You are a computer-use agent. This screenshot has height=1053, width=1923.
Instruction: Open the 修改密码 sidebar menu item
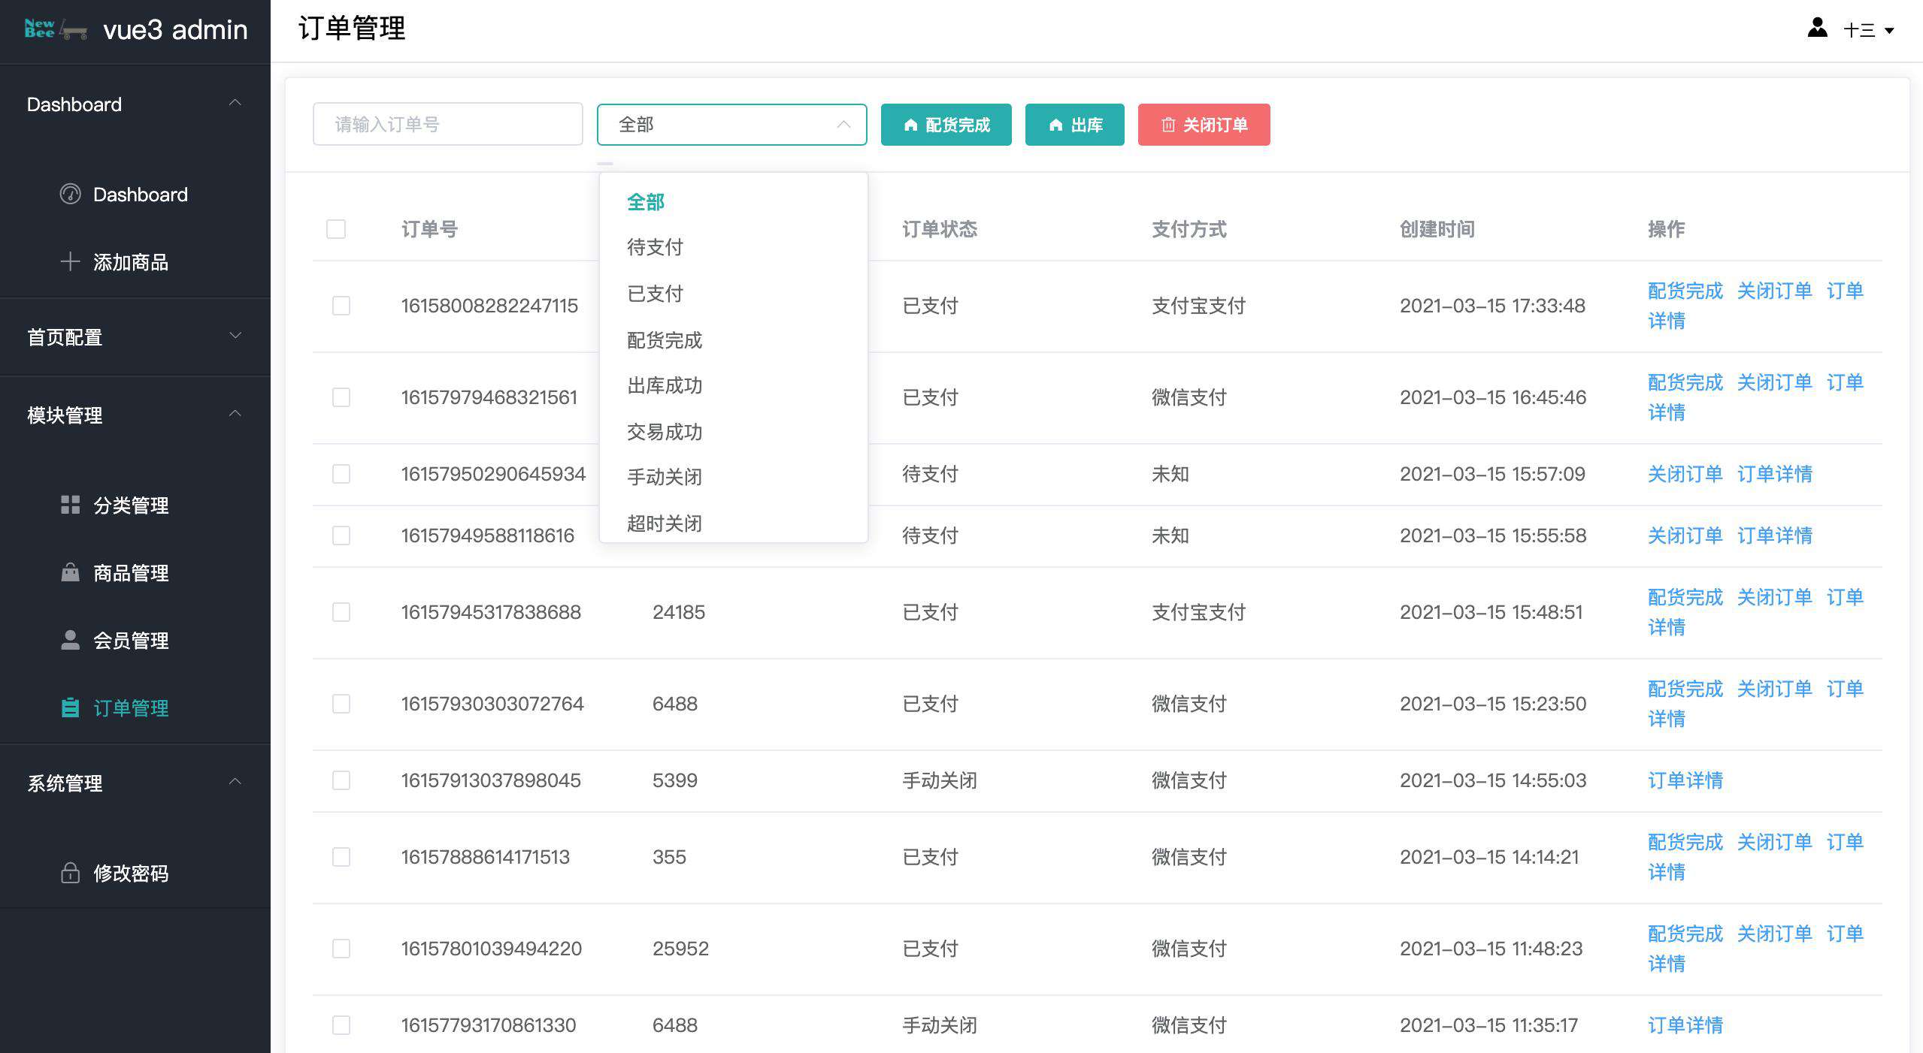click(x=135, y=873)
